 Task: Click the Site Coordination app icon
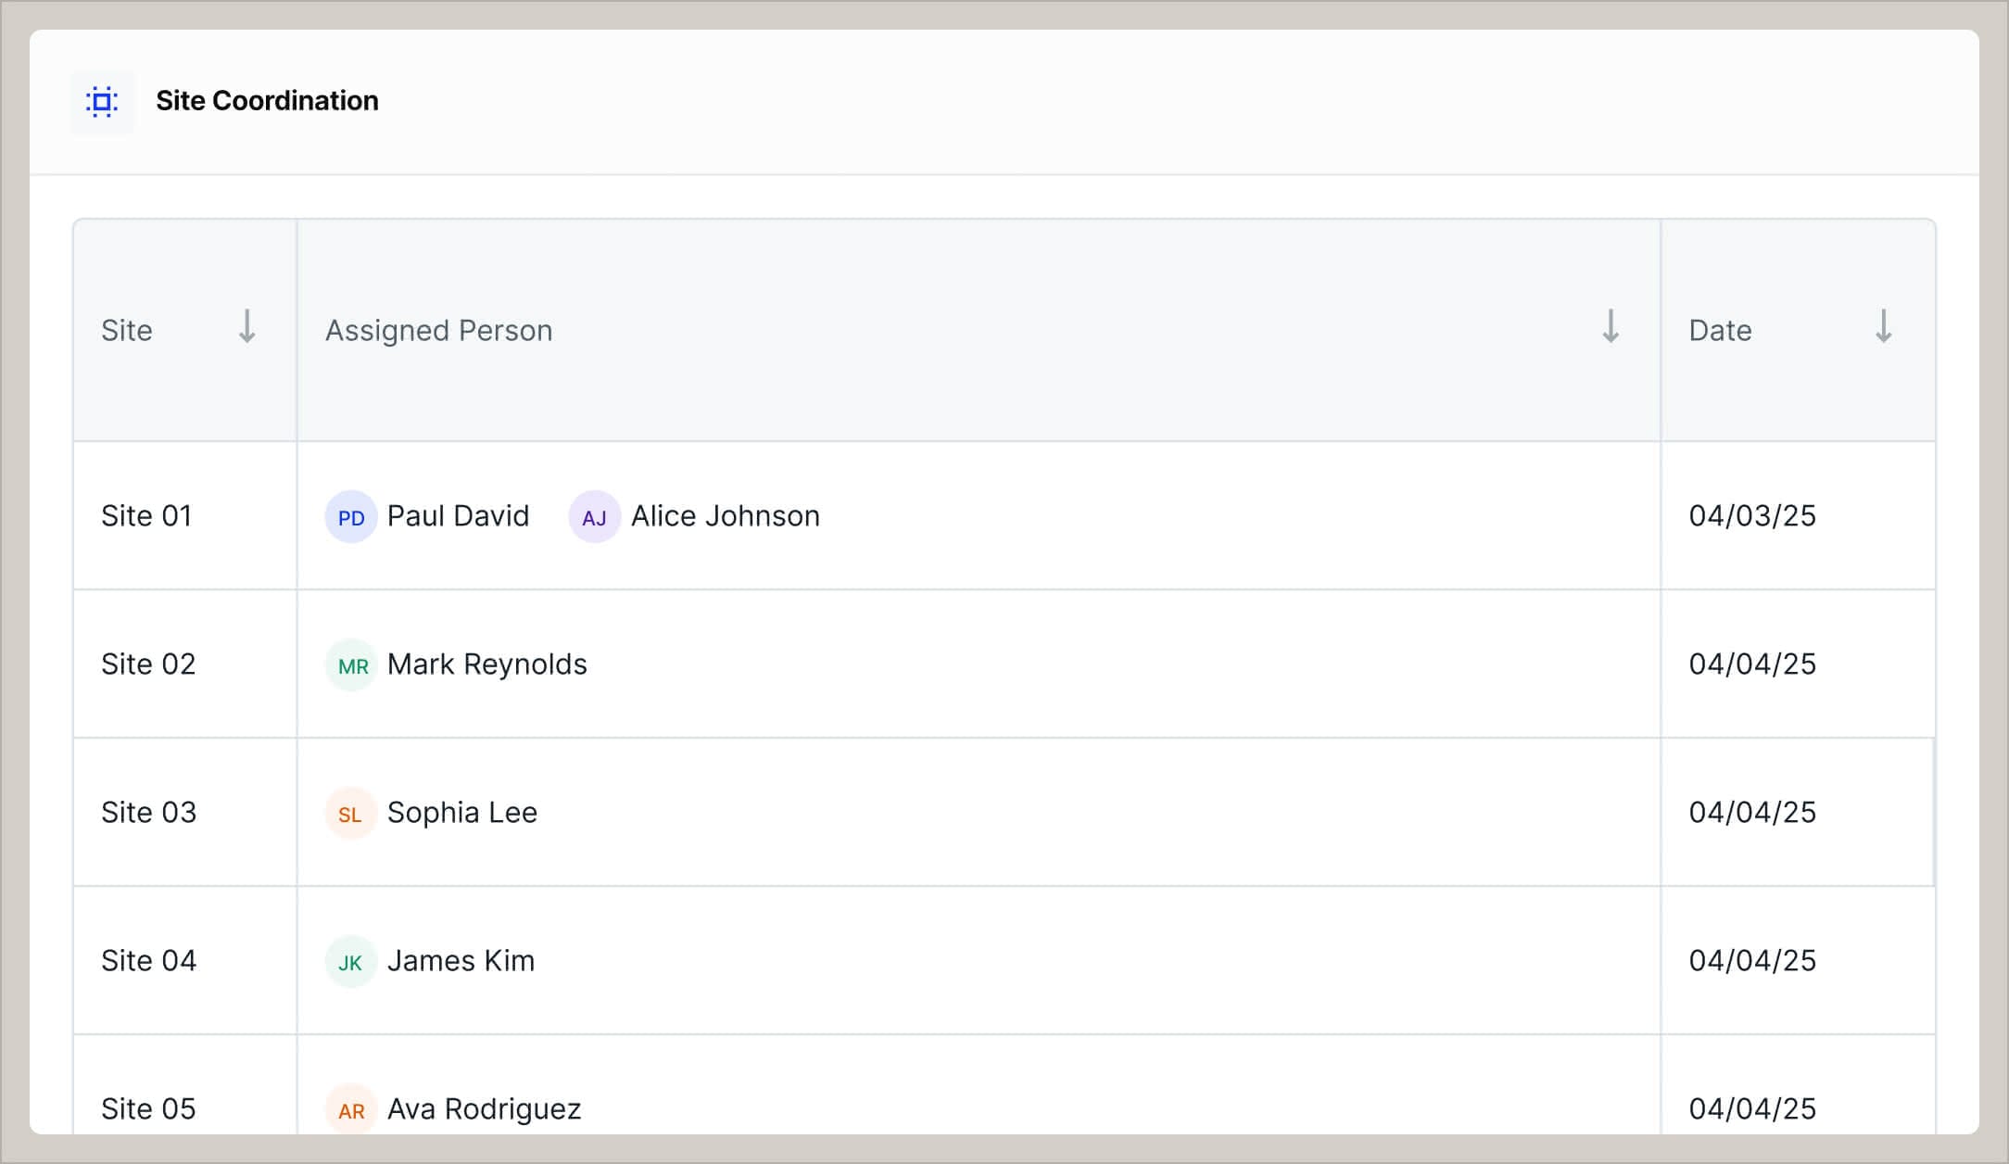tap(102, 101)
